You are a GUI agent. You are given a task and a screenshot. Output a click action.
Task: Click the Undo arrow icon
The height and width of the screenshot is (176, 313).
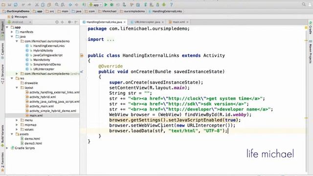pyautogui.click(x=23, y=4)
